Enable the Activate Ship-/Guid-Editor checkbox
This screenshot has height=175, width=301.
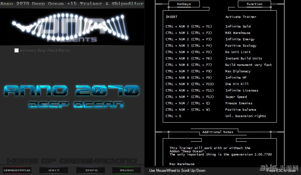[16, 50]
